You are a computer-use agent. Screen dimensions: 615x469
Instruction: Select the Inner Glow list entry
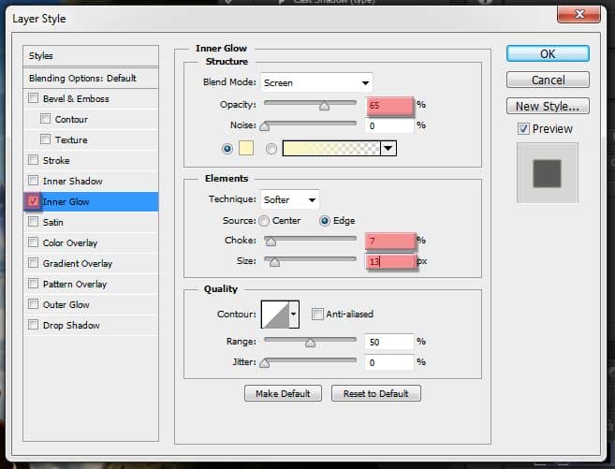click(91, 201)
